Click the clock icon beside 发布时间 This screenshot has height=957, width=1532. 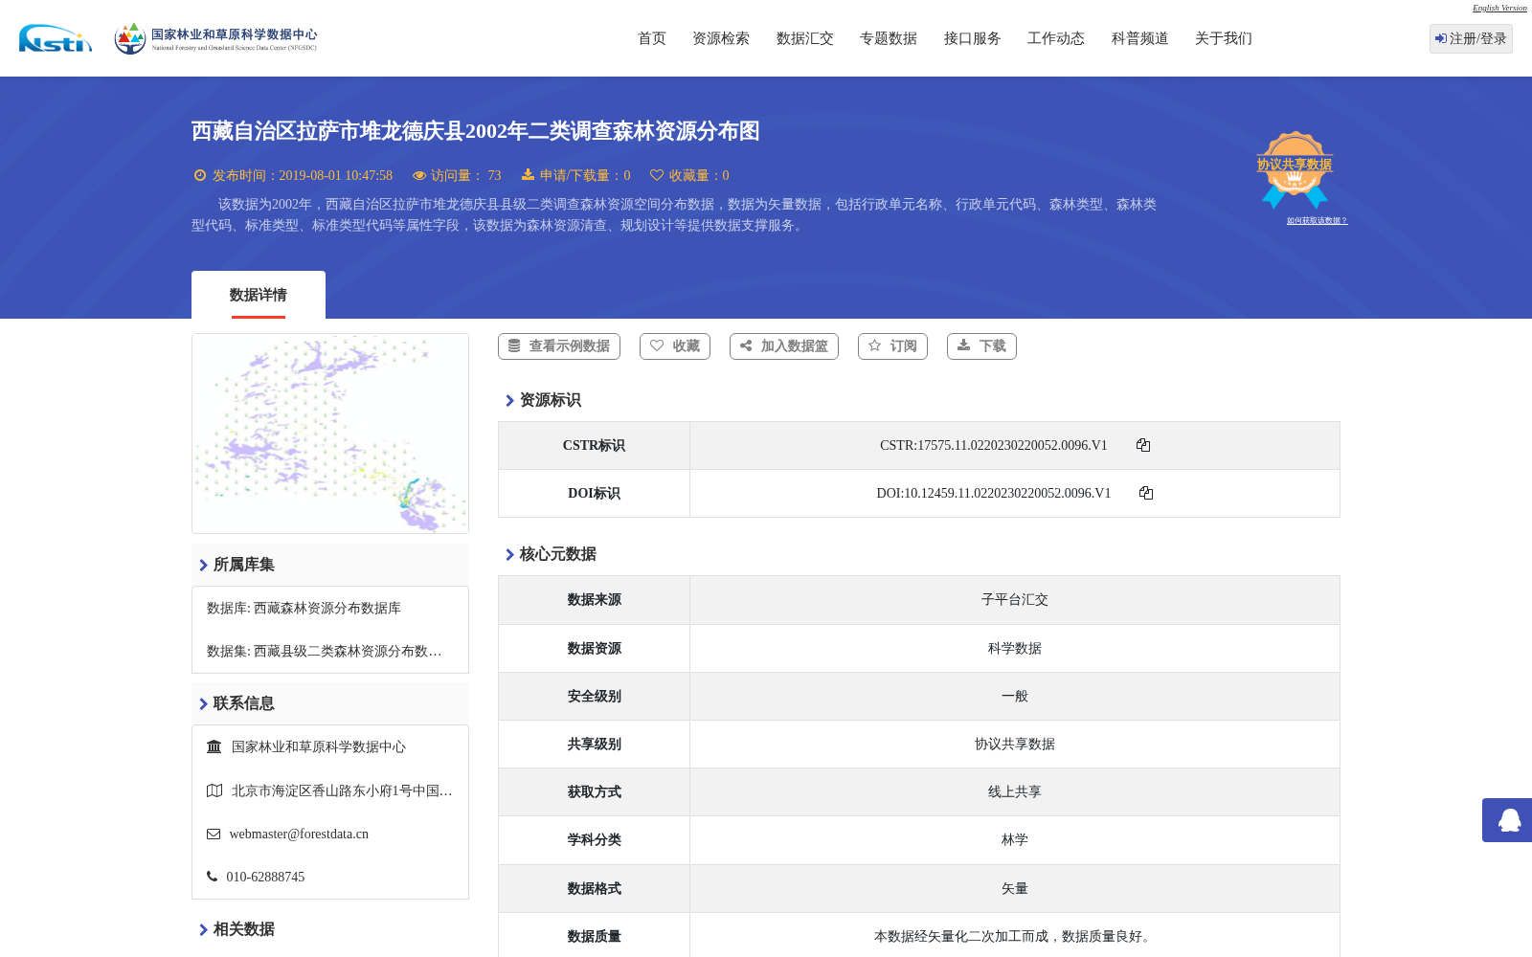coord(200,175)
